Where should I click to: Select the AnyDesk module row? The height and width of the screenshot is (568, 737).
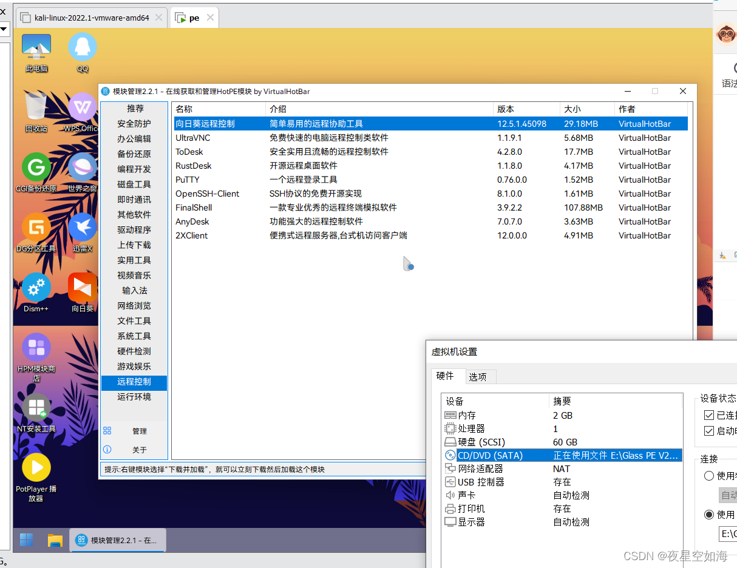[430, 221]
